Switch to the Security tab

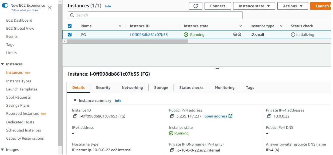click(x=103, y=87)
